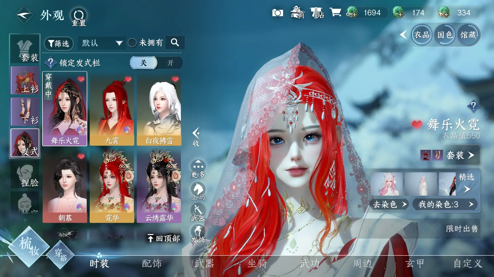Switch to the 玄甲 tab
Image resolution: width=494 pixels, height=277 pixels.
click(415, 263)
